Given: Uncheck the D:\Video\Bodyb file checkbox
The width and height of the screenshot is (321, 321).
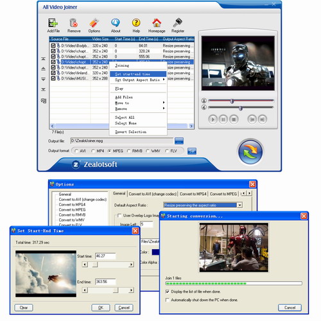Looking at the screenshot, I should pyautogui.click(x=53, y=46).
